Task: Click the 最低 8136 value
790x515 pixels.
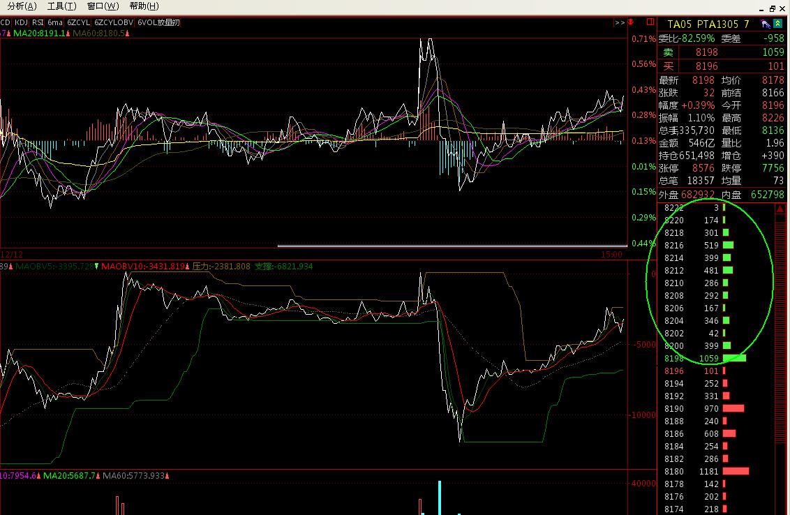Action: point(773,130)
